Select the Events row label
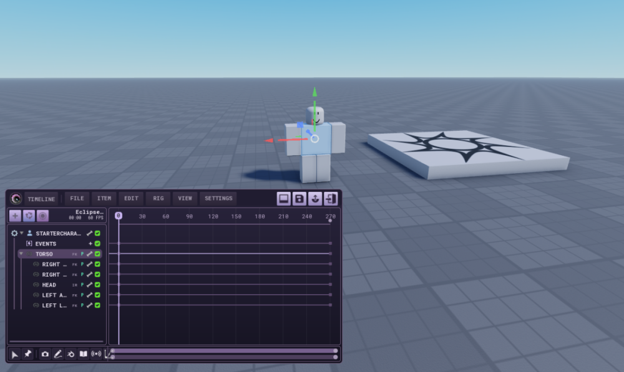This screenshot has width=624, height=372. pos(46,244)
